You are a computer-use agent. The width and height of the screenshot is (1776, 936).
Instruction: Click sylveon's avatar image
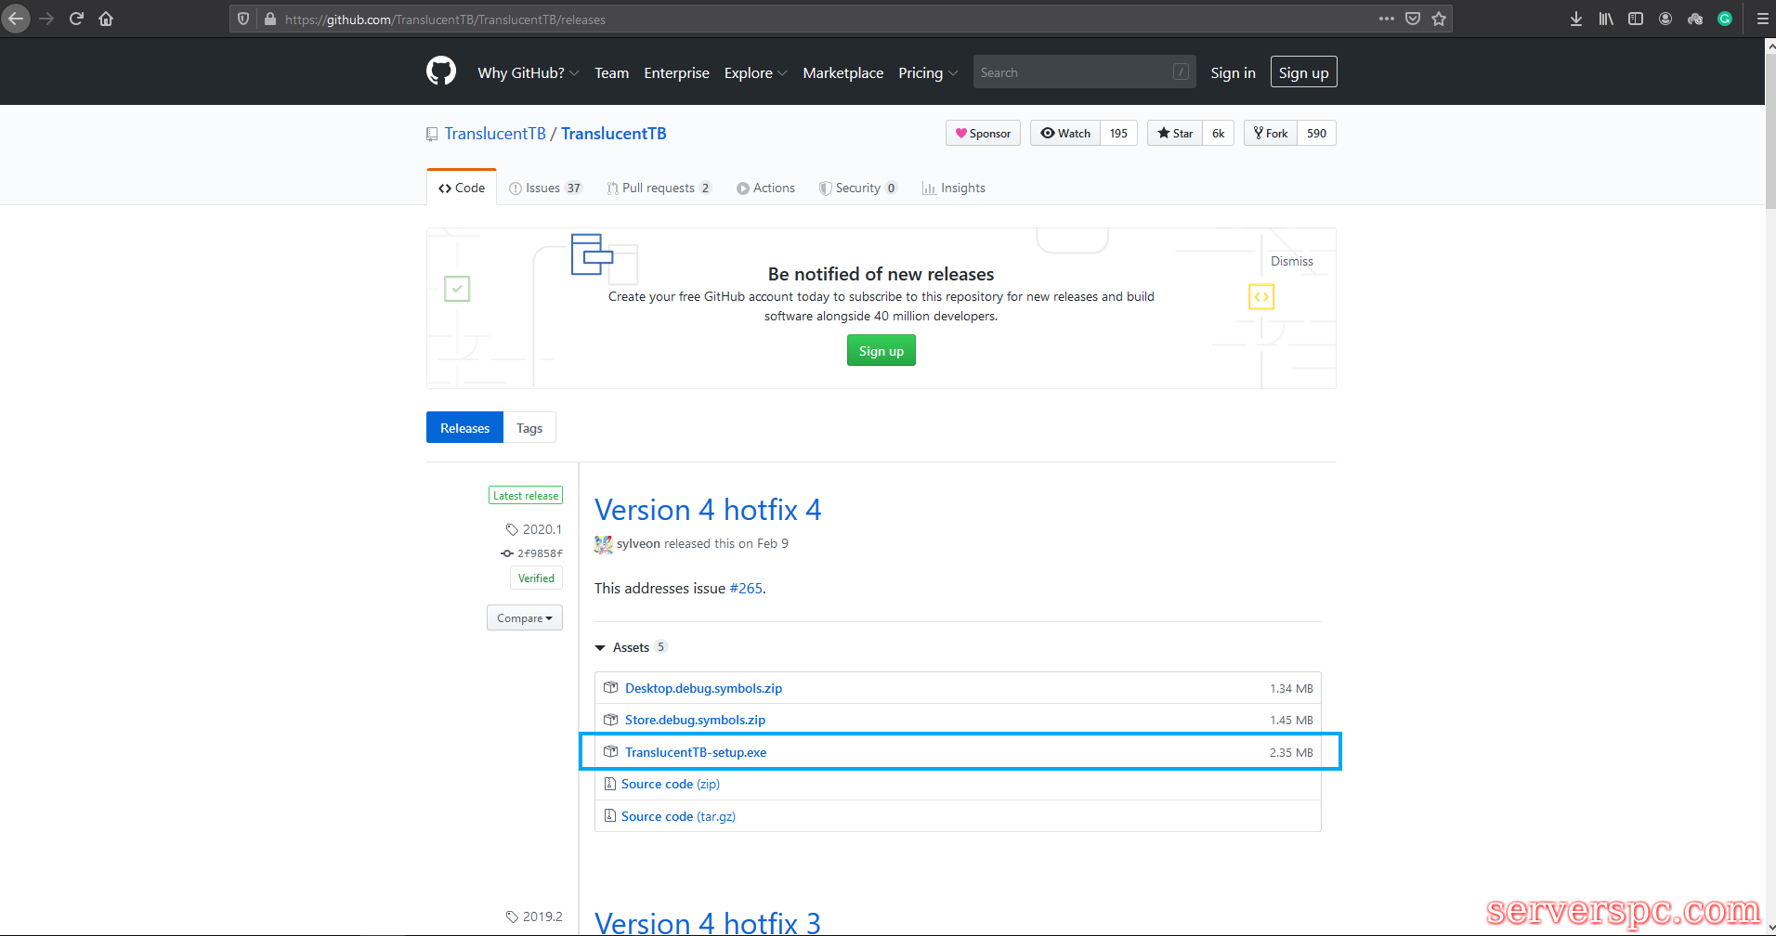[x=603, y=544]
